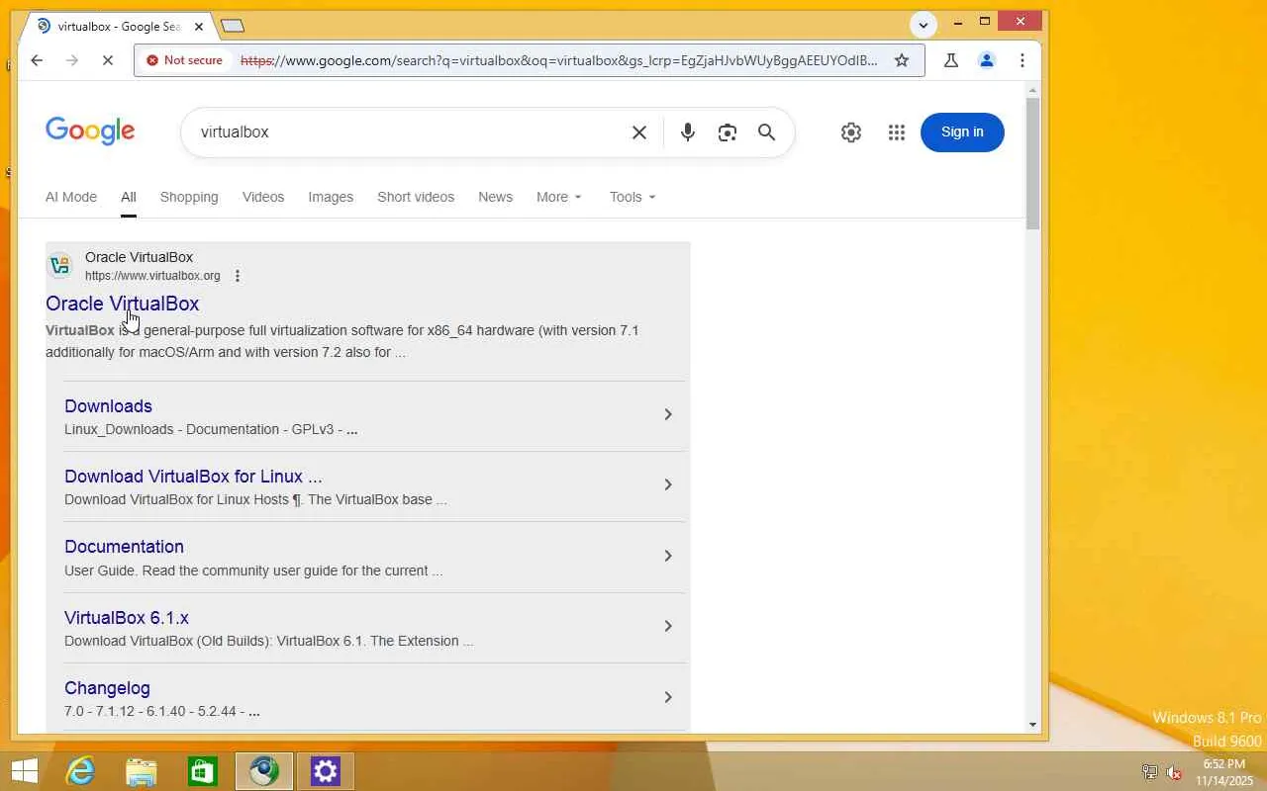Open the Tools dropdown

tap(633, 197)
